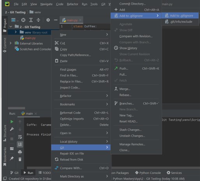Choose Commit Directory in Git submenu
Image resolution: width=200 pixels, height=181 pixels.
tap(136, 4)
